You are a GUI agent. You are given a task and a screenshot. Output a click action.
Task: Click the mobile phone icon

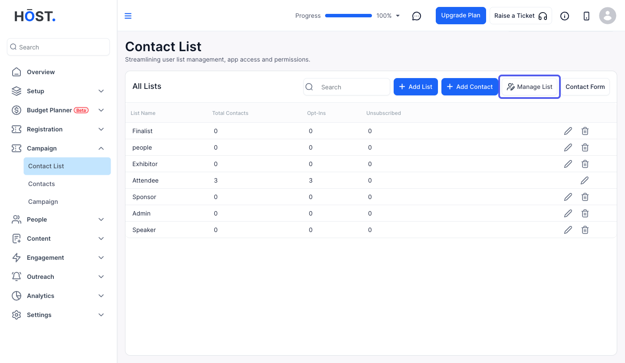tap(586, 16)
